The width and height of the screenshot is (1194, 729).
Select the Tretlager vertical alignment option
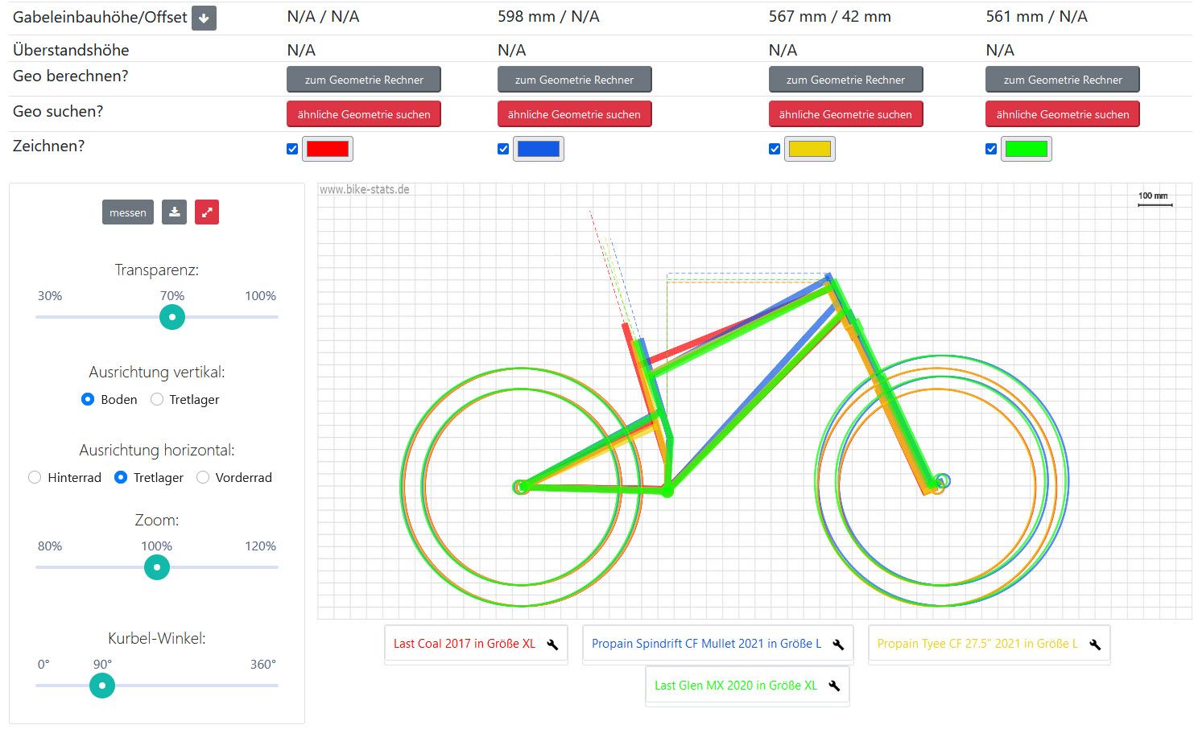coord(157,399)
